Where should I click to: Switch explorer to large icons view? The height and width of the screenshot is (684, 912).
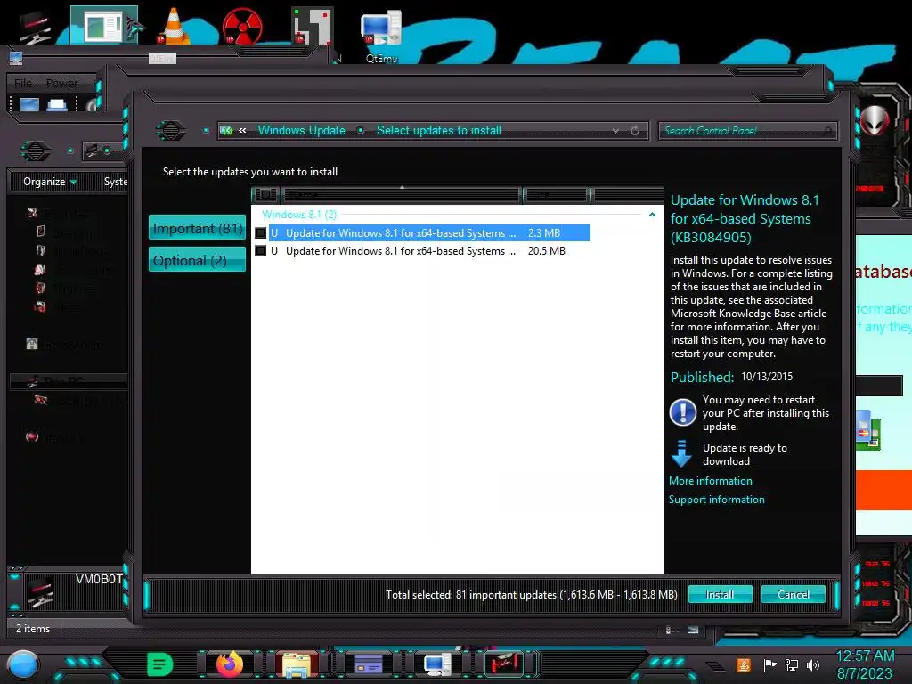693,630
